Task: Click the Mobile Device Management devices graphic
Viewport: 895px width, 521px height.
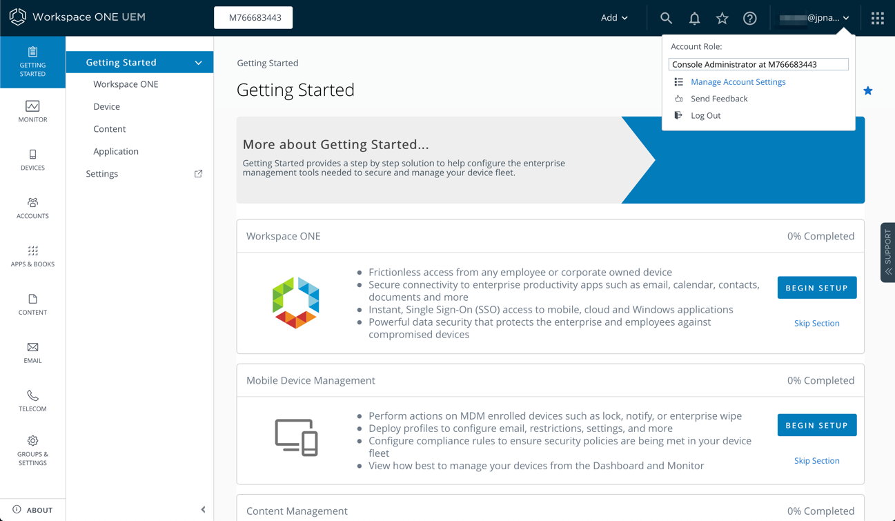Action: (x=296, y=438)
